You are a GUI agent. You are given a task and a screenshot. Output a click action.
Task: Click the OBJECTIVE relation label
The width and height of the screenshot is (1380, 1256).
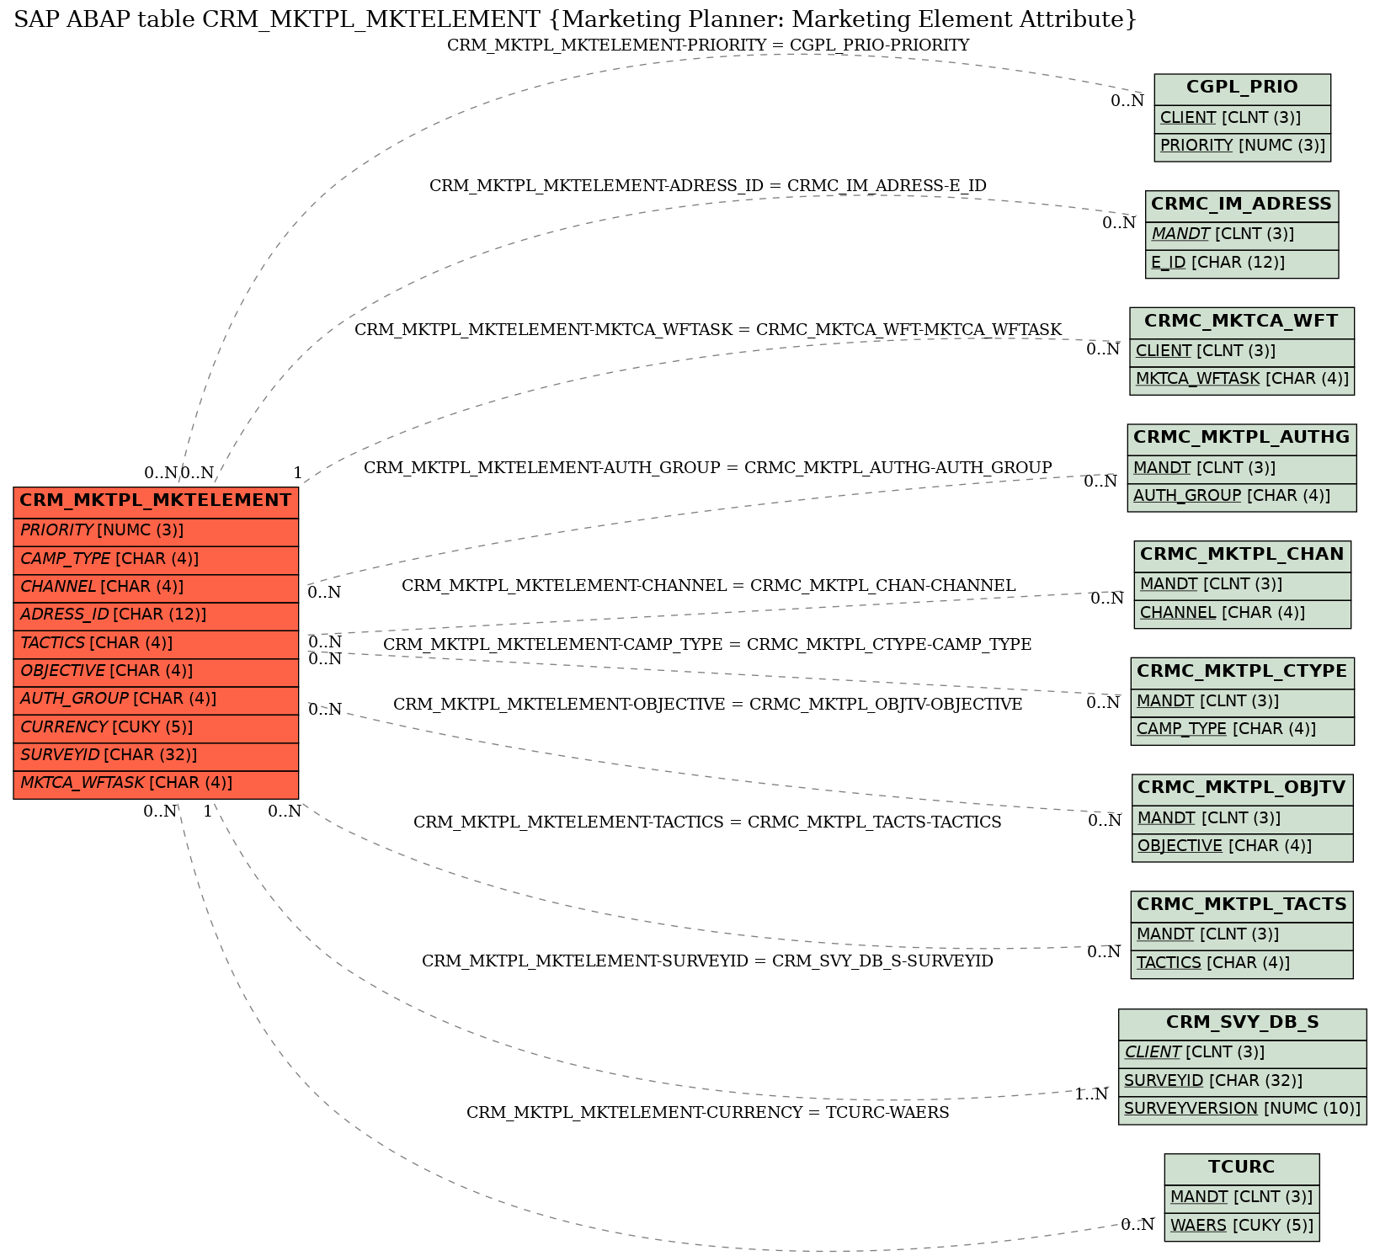707,705
